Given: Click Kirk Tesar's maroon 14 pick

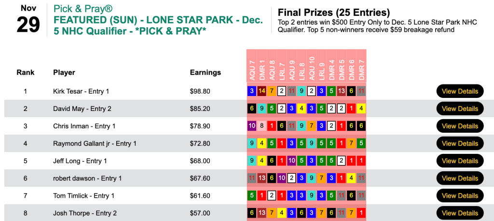Looking at the screenshot, I should [x=261, y=91].
